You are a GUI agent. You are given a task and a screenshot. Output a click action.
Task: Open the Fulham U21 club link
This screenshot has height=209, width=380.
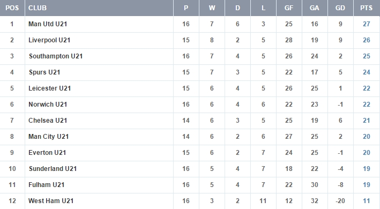pos(46,185)
